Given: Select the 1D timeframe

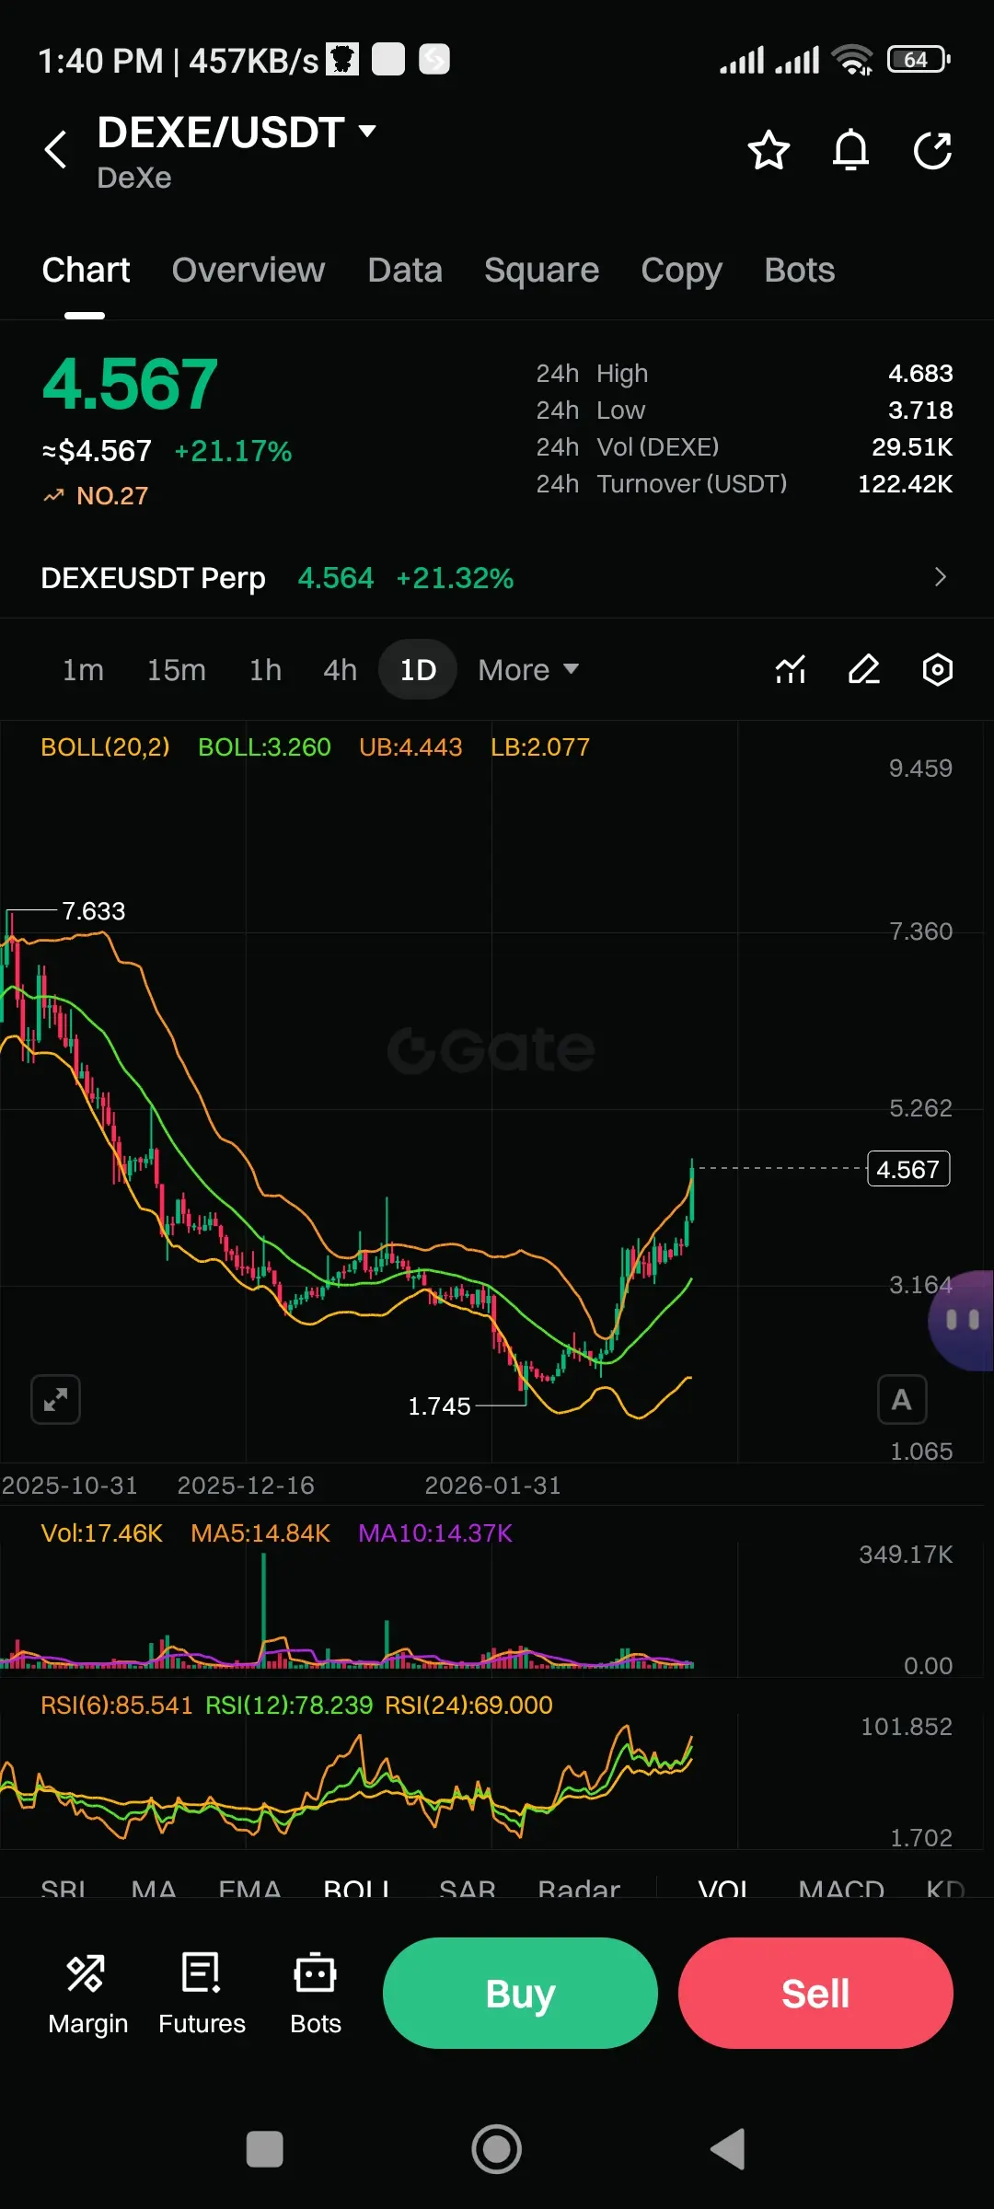Looking at the screenshot, I should tap(418, 670).
